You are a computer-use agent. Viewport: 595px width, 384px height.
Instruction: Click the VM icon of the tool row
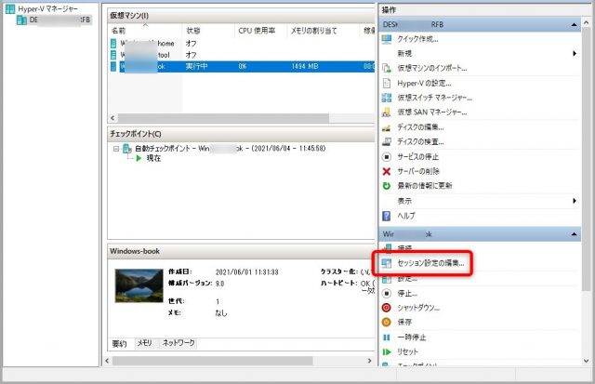[113, 55]
